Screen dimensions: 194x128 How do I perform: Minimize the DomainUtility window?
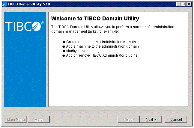[178, 4]
